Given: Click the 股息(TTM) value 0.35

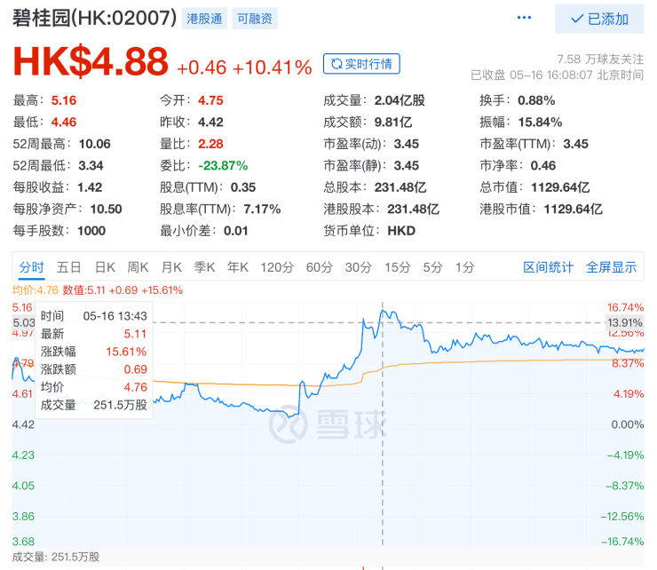Looking at the screenshot, I should point(243,187).
